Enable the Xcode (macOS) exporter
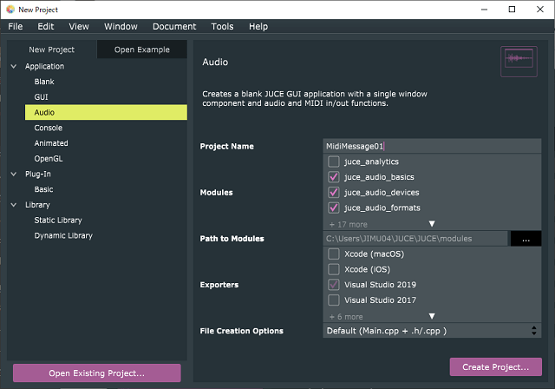The image size is (555, 389). pyautogui.click(x=333, y=254)
